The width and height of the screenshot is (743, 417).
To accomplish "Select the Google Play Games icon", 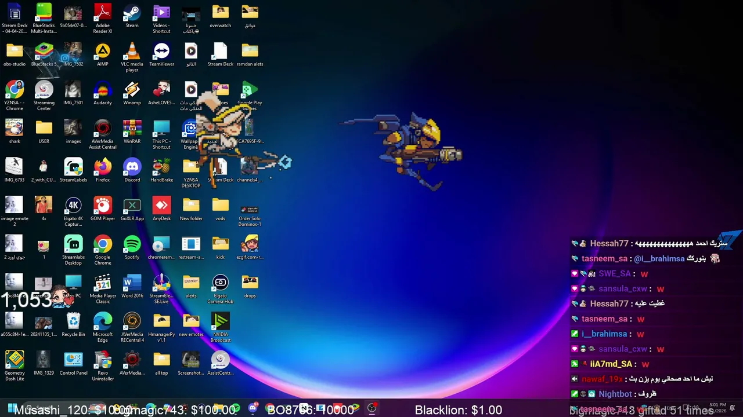I will coord(250,96).
